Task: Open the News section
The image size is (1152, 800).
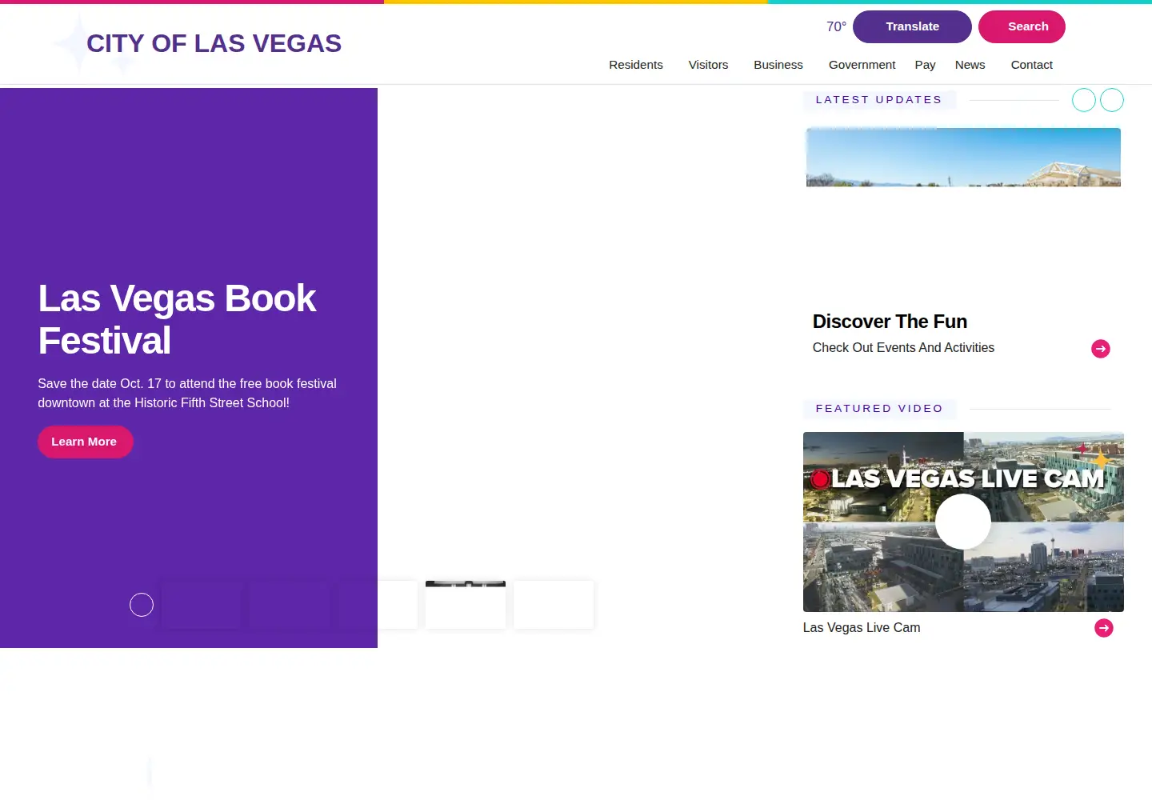Action: [970, 65]
